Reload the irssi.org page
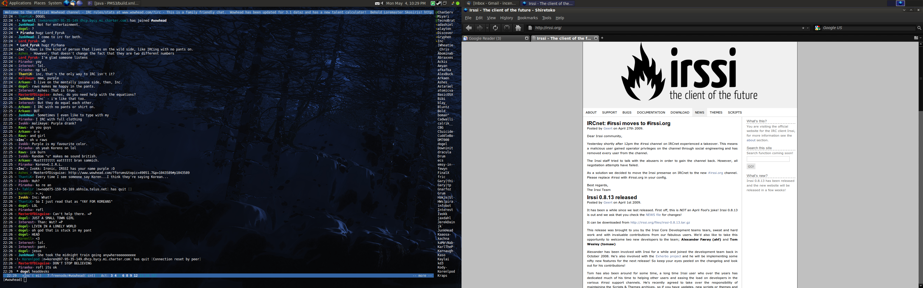The width and height of the screenshot is (923, 288). (495, 28)
